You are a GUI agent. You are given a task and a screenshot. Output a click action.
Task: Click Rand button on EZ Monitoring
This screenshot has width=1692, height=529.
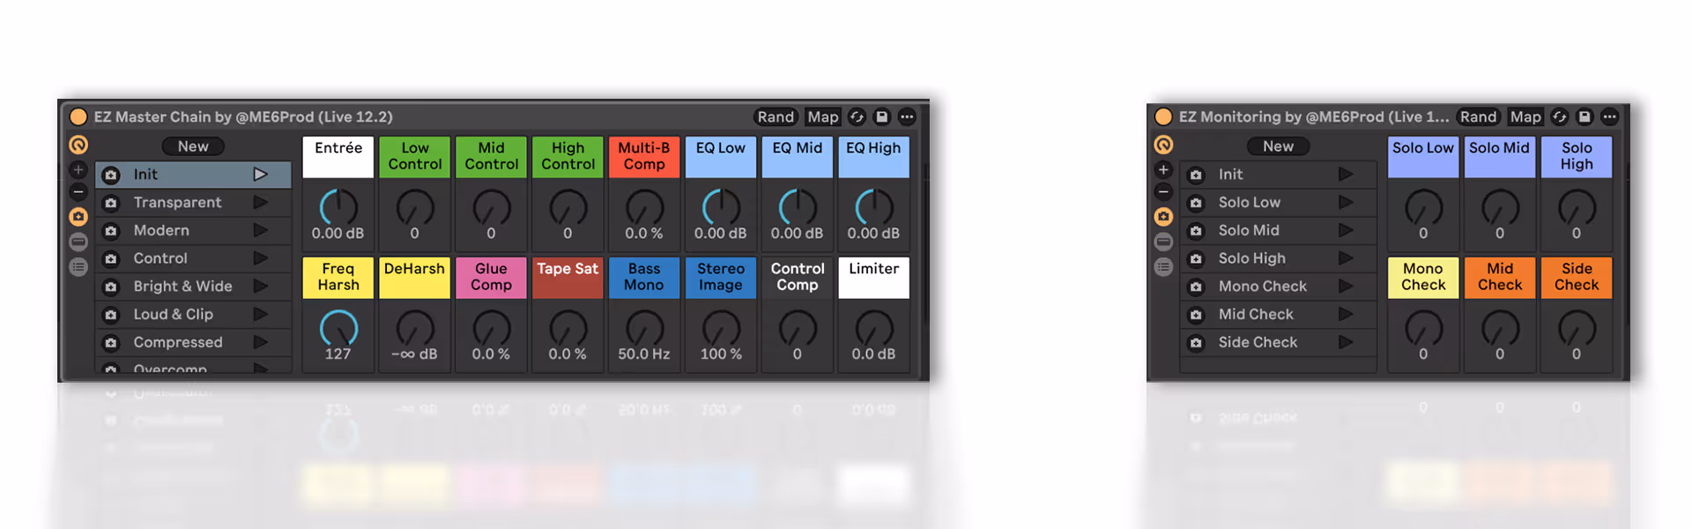click(x=1478, y=116)
